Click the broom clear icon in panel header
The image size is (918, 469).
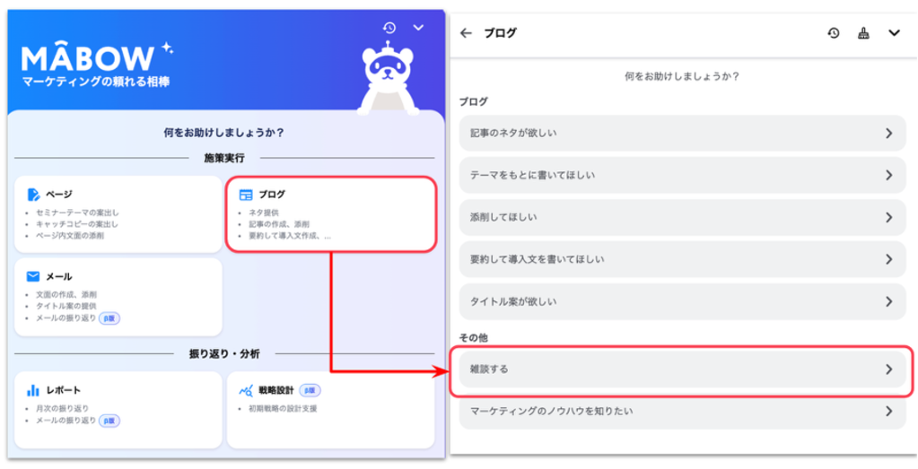point(863,33)
